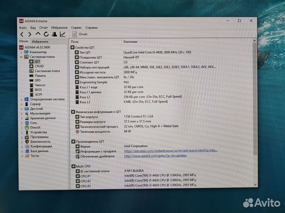This screenshot has width=285, height=213.
Task: Expand the DirectX tree node
Action: coord(22,128)
